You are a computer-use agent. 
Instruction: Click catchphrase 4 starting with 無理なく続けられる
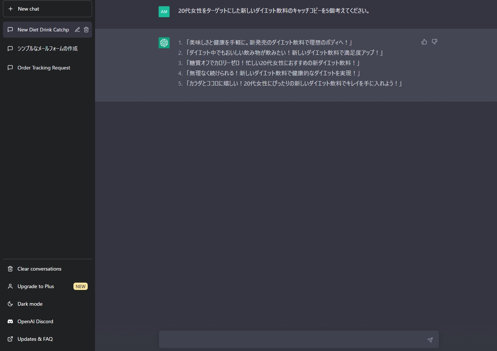(x=273, y=73)
